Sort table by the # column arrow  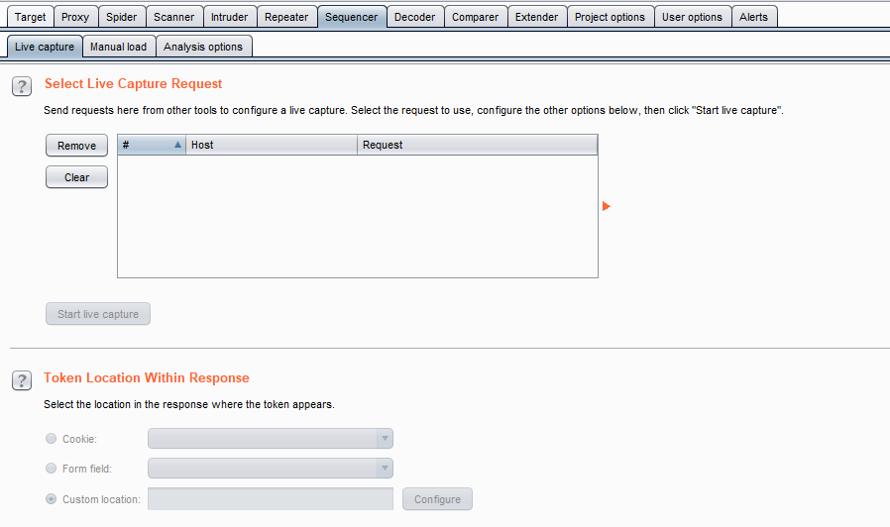tap(178, 145)
